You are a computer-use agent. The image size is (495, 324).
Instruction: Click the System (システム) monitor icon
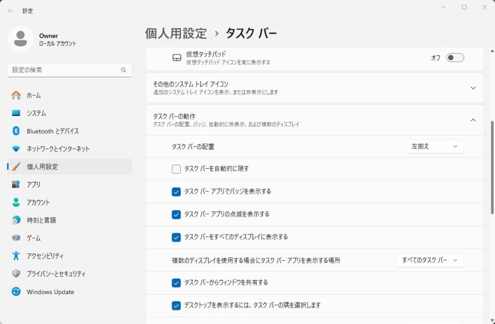(16, 113)
